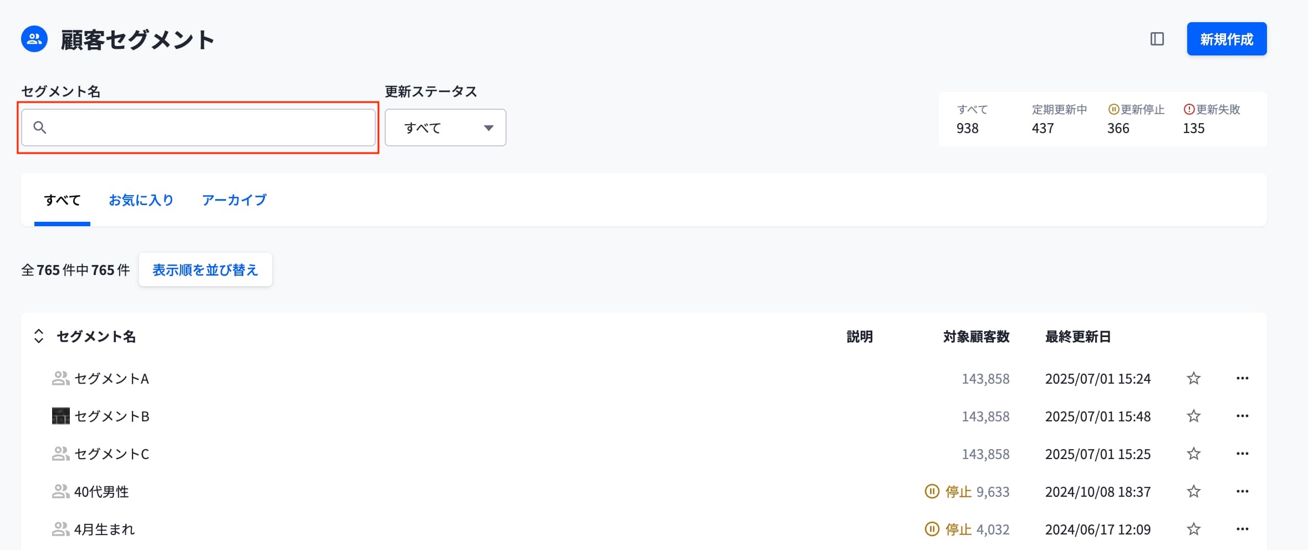1308x550 pixels.
Task: Favorite セグメントA with the star
Action: point(1193,378)
